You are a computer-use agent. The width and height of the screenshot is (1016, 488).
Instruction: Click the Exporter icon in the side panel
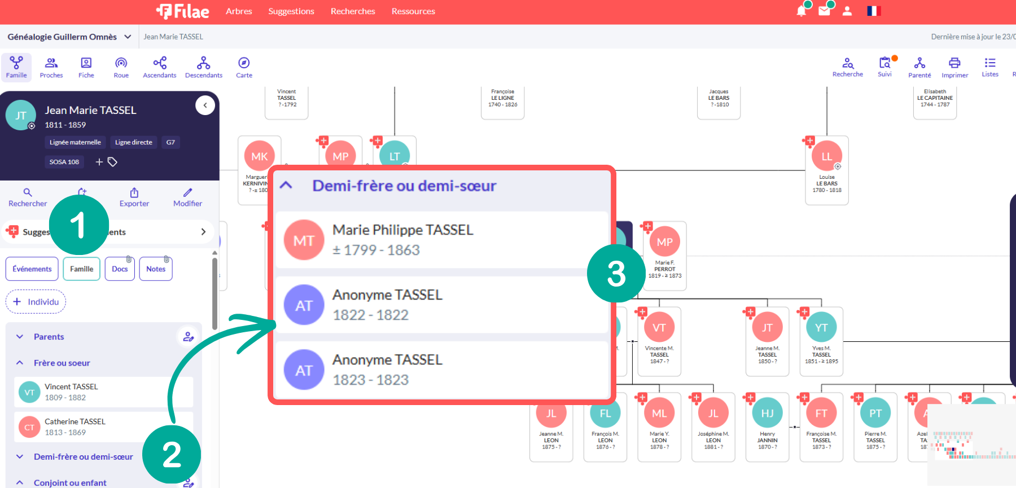click(x=134, y=197)
